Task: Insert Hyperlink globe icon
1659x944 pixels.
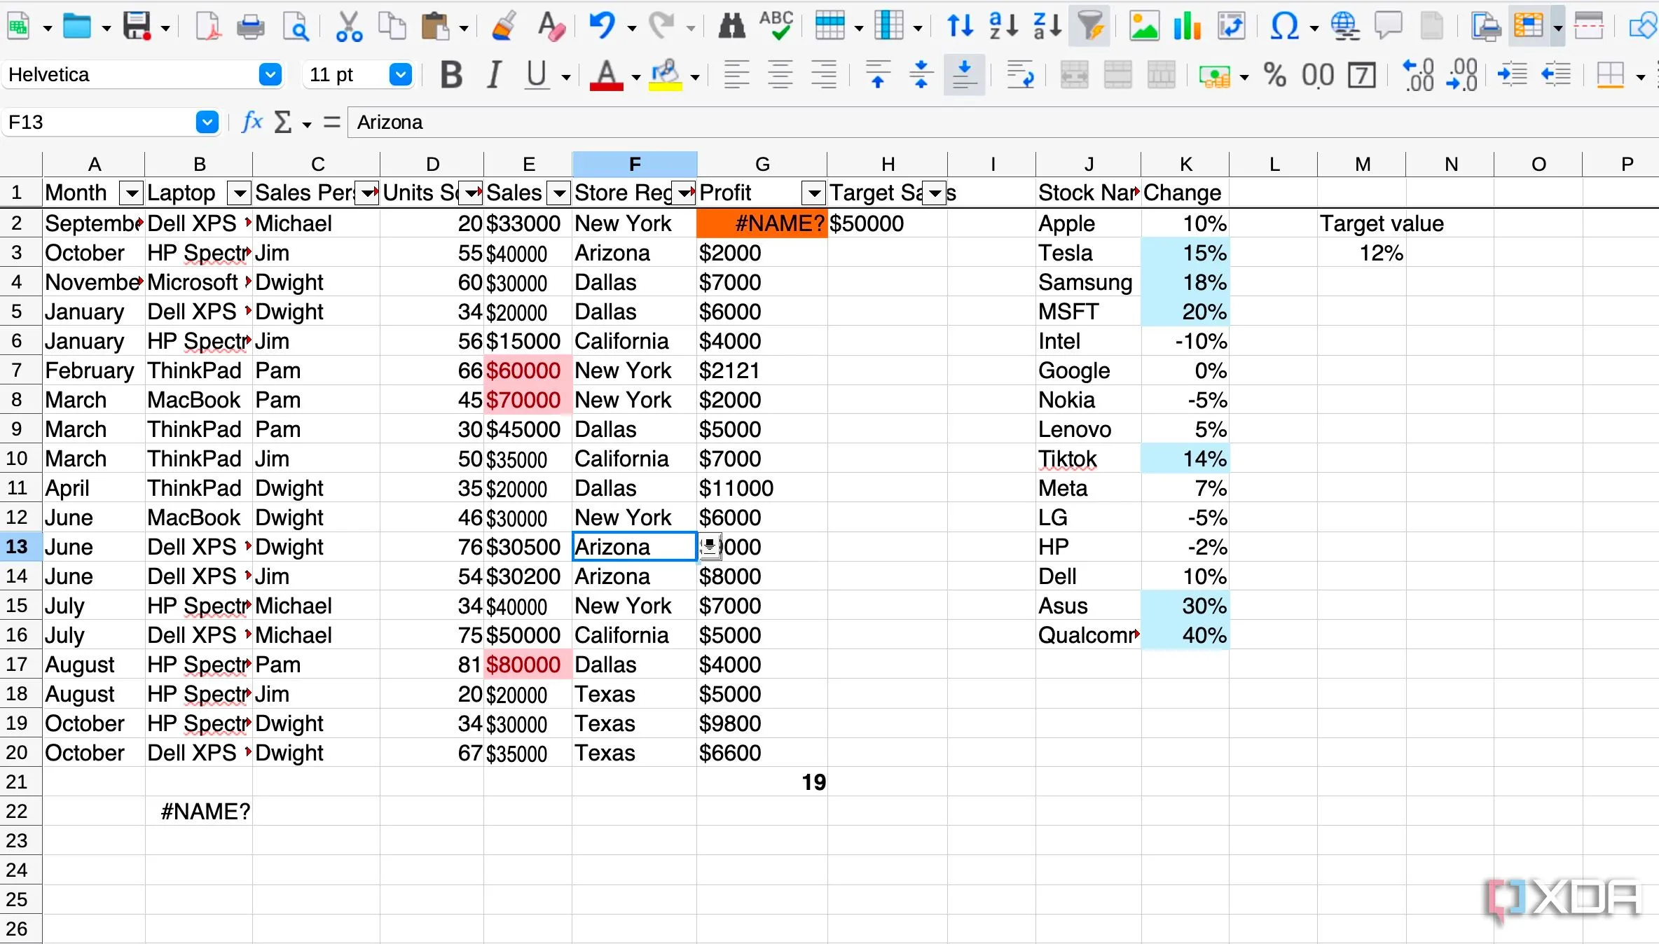Action: (x=1345, y=27)
